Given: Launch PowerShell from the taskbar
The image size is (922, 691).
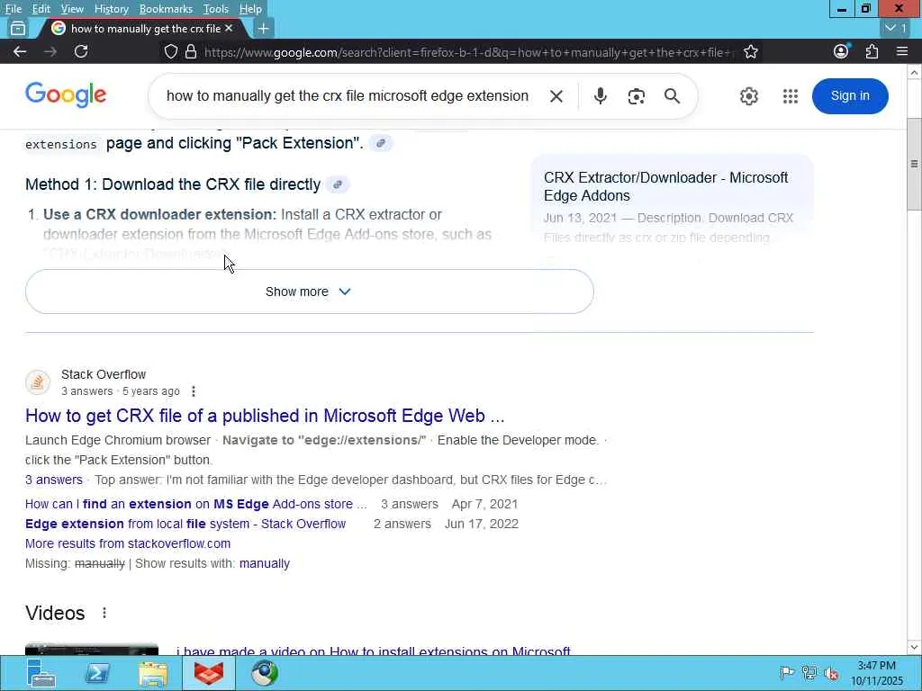Looking at the screenshot, I should pyautogui.click(x=97, y=673).
